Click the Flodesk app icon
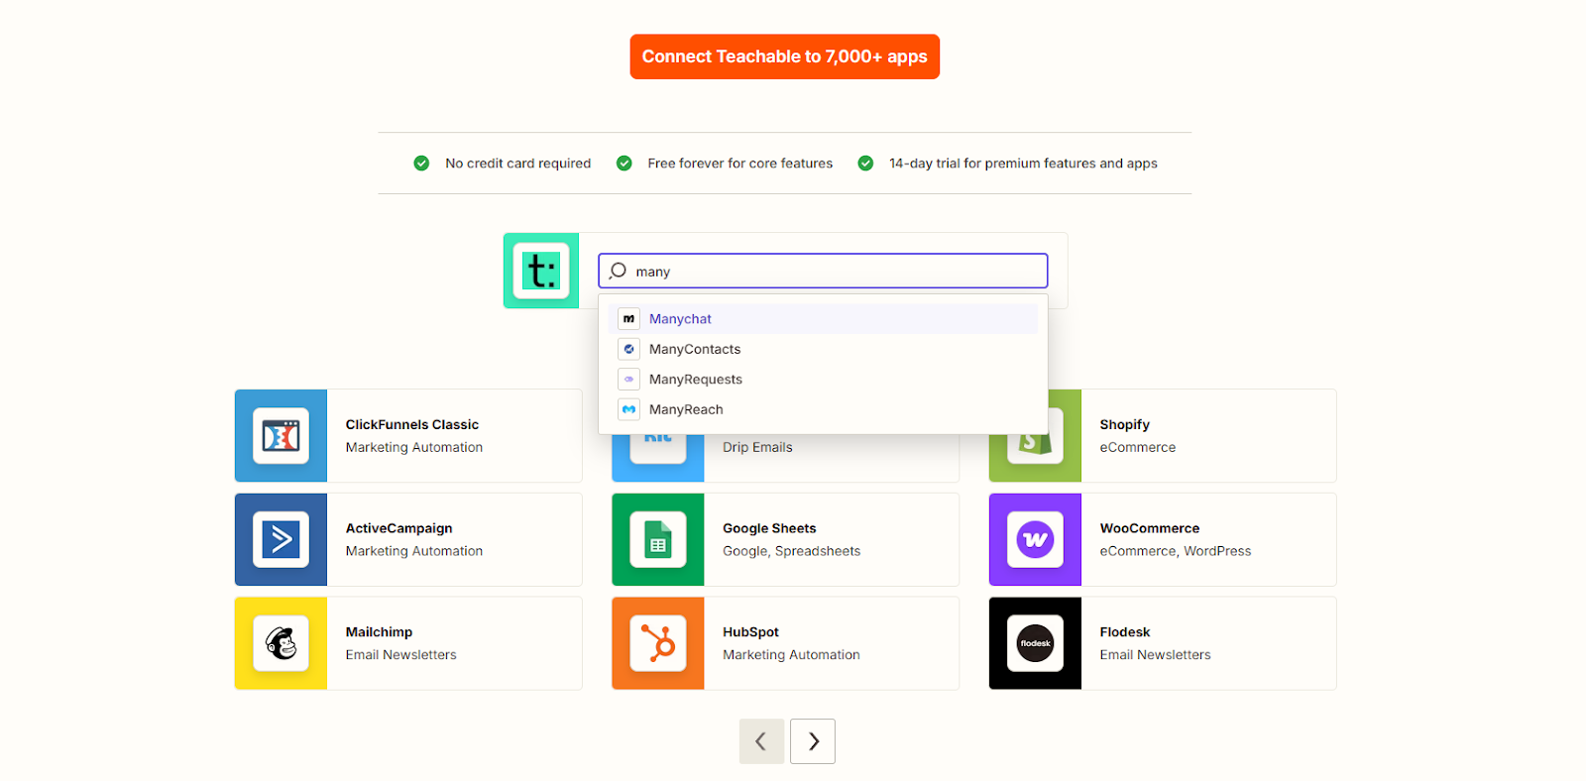 (1035, 643)
